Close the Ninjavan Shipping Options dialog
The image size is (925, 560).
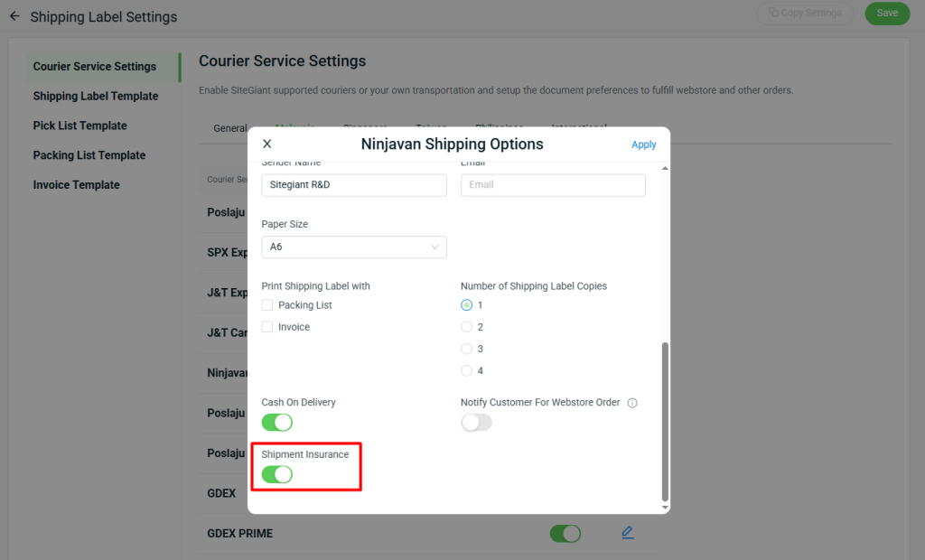(x=266, y=144)
